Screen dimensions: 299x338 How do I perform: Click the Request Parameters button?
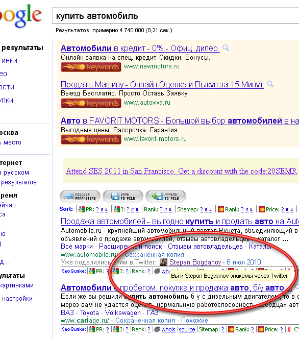tap(80, 196)
